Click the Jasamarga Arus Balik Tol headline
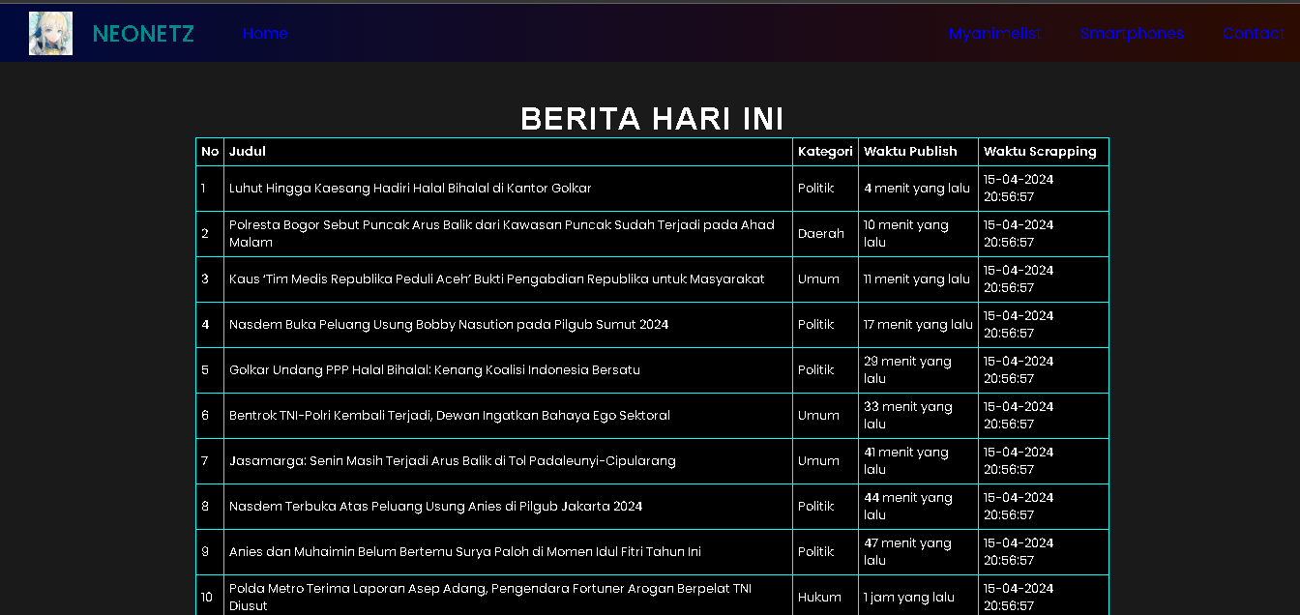Viewport: 1300px width, 615px height. coord(452,461)
